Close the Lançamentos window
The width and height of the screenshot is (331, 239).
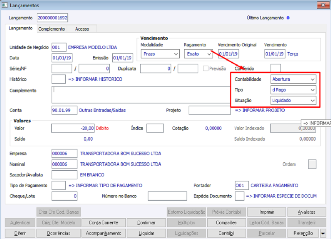[323, 5]
